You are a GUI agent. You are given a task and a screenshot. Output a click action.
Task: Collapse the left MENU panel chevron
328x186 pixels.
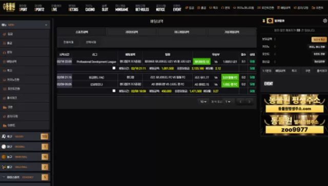click(x=46, y=25)
